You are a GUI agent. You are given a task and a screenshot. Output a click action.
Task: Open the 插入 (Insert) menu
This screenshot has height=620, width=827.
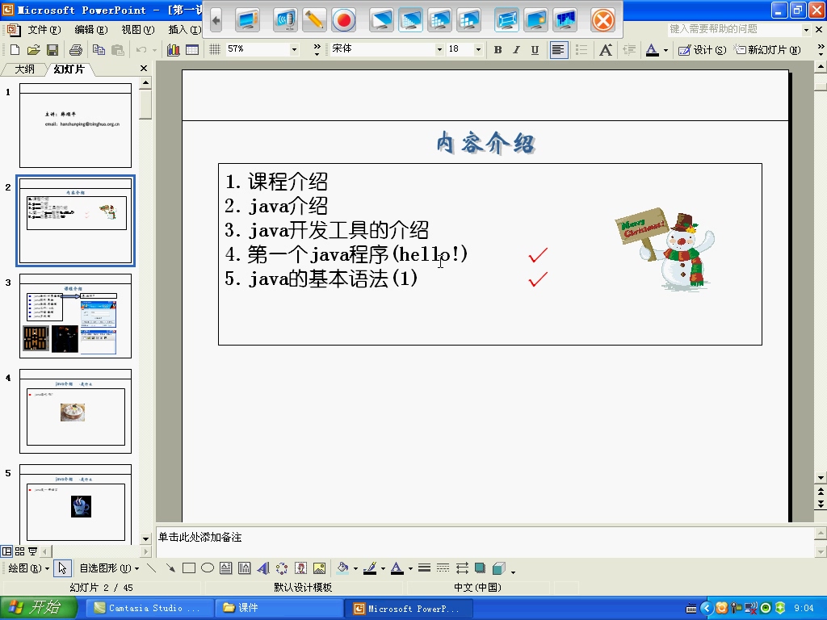tap(185, 30)
